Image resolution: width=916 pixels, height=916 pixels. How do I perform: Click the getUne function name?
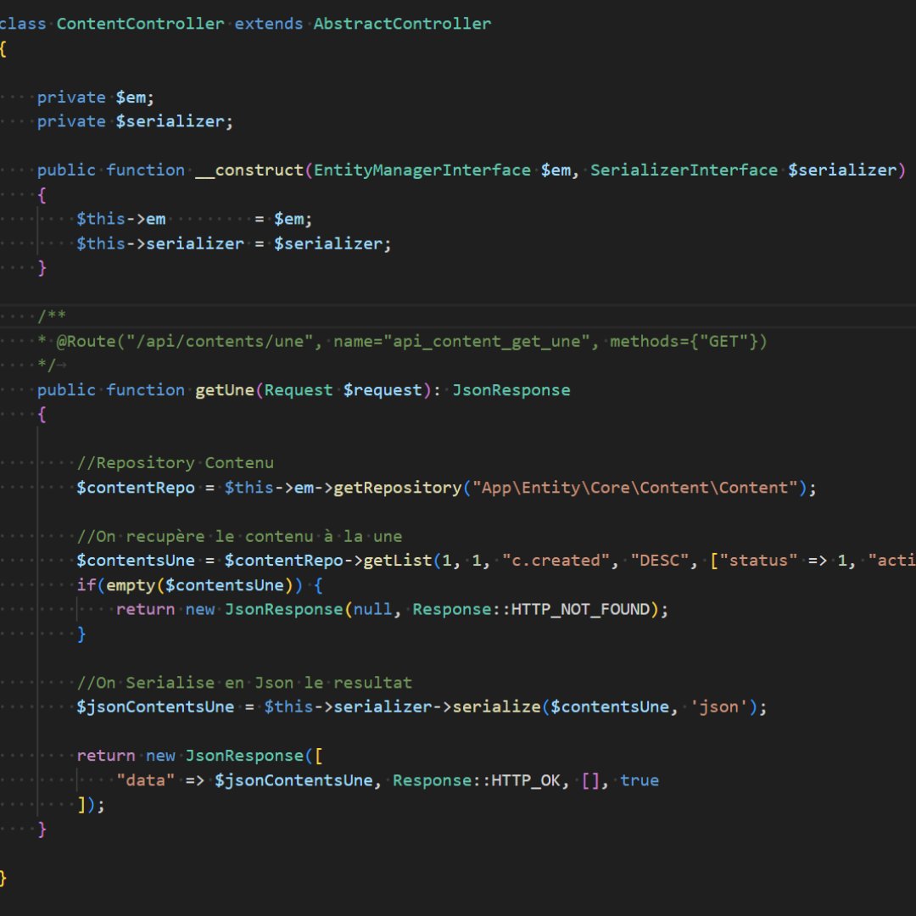tap(224, 390)
